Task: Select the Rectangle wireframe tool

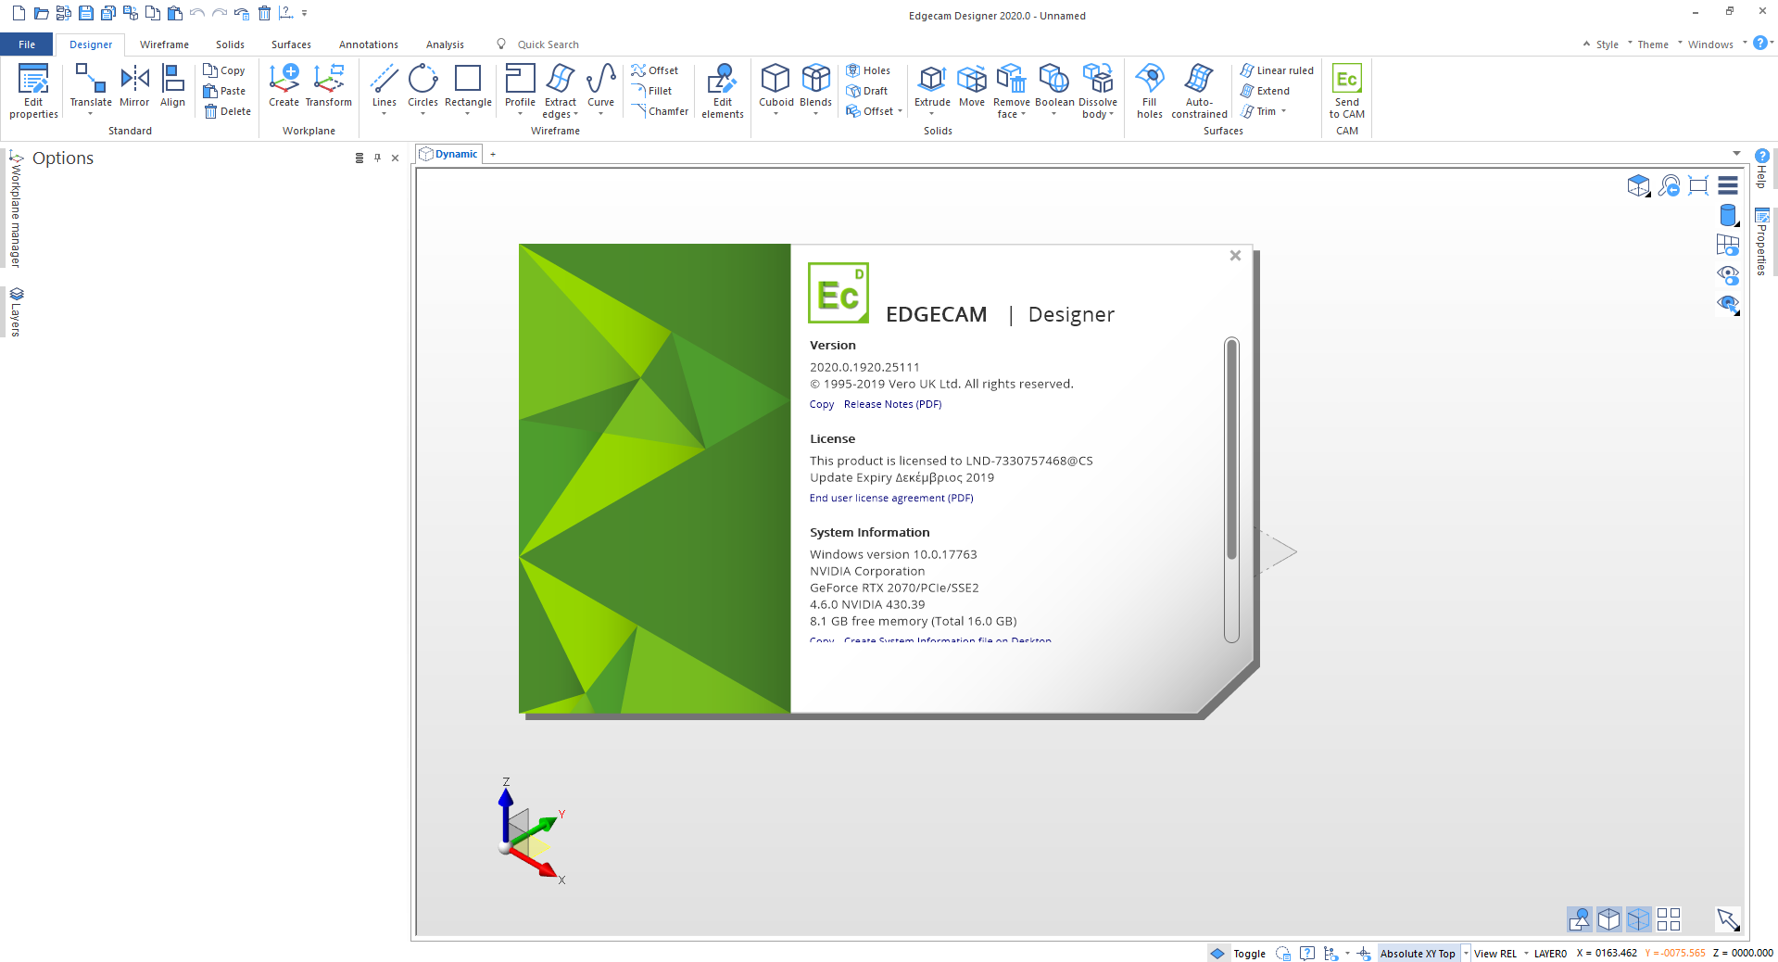Action: 468,85
